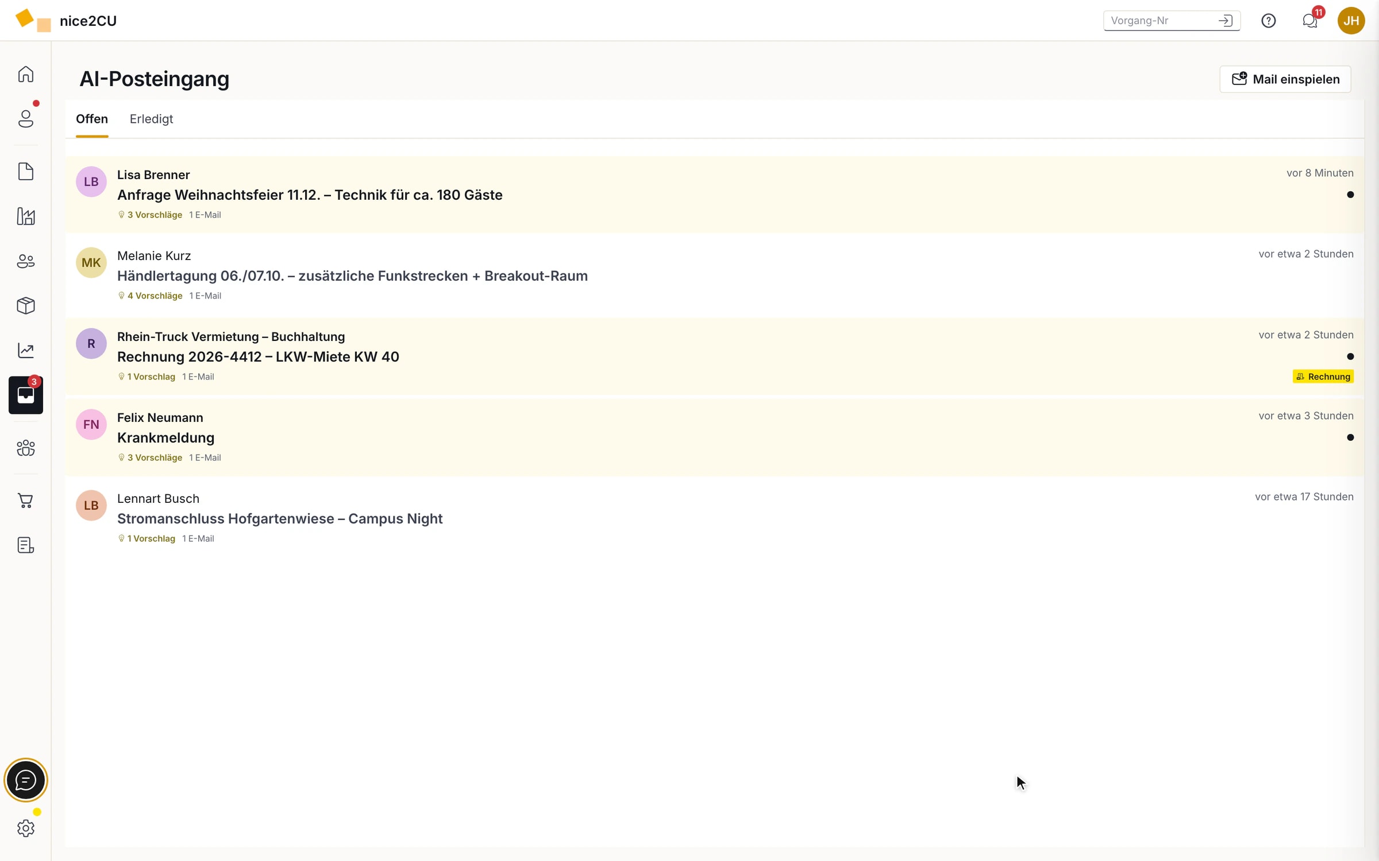Viewport: 1379px width, 861px height.
Task: Click 4 Vorschläge under Melanie Kurz
Action: [x=151, y=296]
